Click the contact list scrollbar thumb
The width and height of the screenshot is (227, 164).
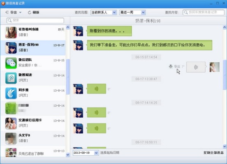(x=68, y=77)
